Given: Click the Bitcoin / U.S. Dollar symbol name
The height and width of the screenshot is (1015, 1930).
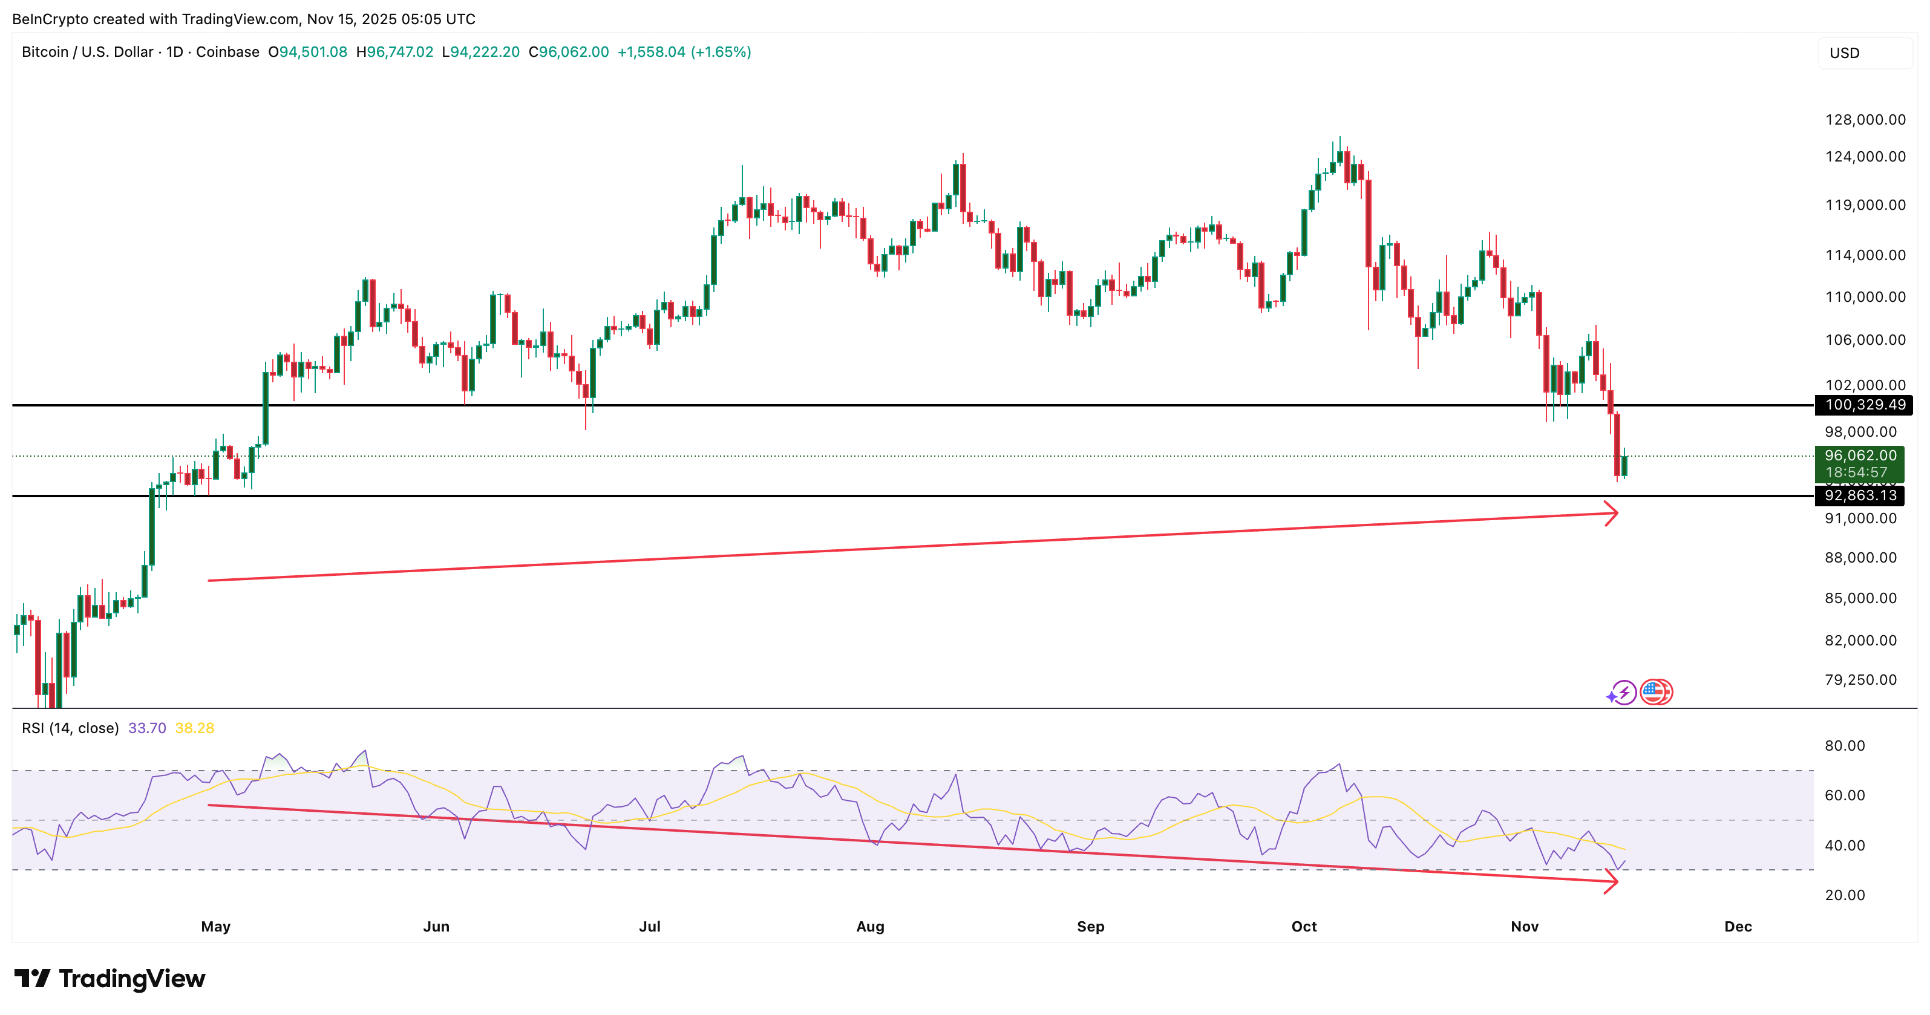Looking at the screenshot, I should click(x=86, y=53).
